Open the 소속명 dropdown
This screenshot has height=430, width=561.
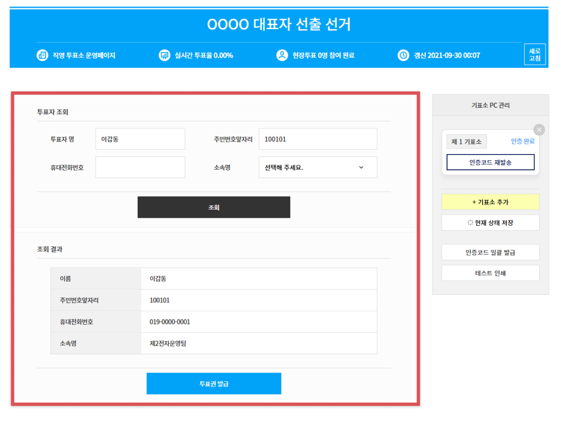coord(318,167)
